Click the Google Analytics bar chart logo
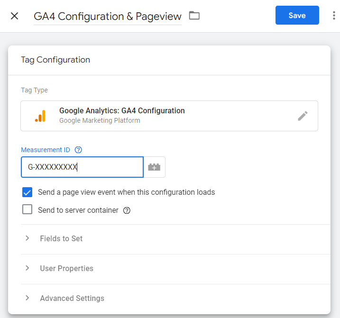This screenshot has width=340, height=318. [x=41, y=116]
